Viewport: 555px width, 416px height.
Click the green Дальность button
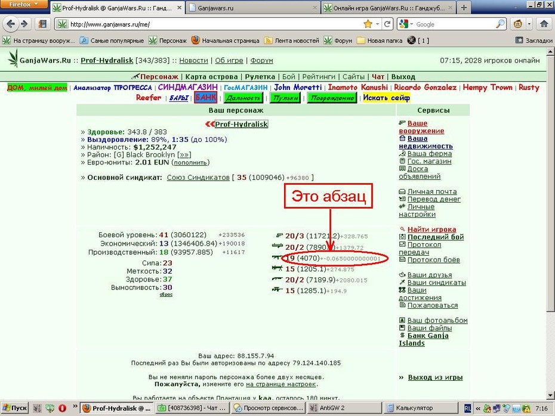coord(243,98)
